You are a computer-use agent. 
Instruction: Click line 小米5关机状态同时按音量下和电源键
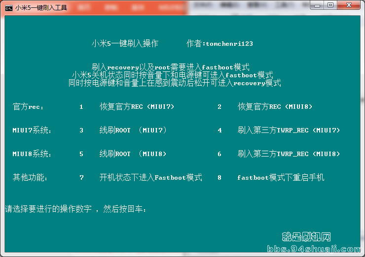pos(172,75)
